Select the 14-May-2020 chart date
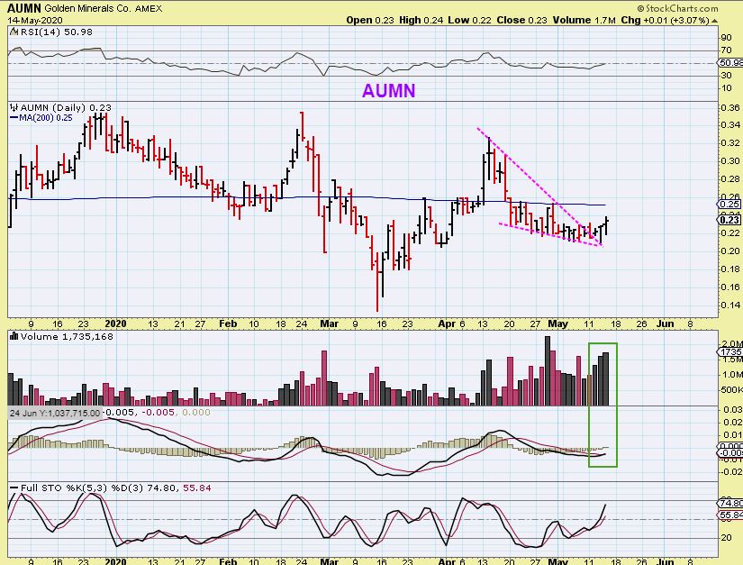Image resolution: width=743 pixels, height=565 pixels. point(35,21)
